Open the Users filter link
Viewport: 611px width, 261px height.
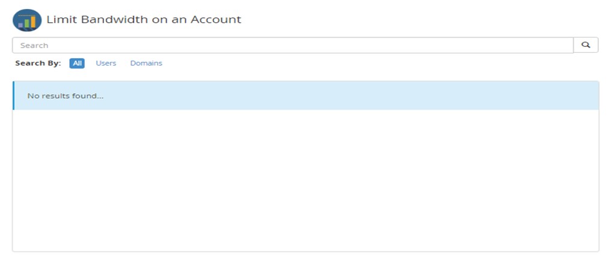click(106, 63)
